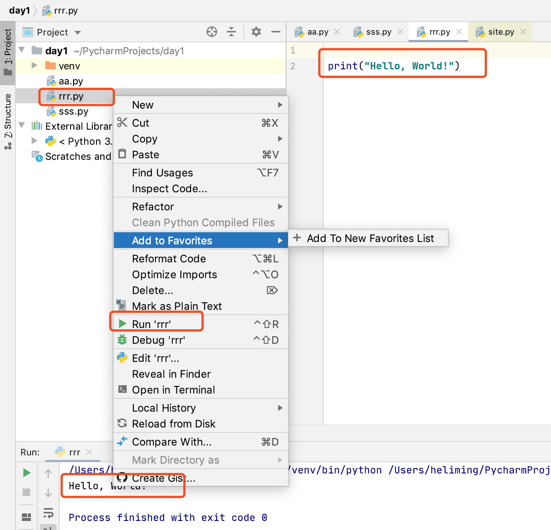Open the Copy submenu
551x530 pixels.
click(x=201, y=139)
